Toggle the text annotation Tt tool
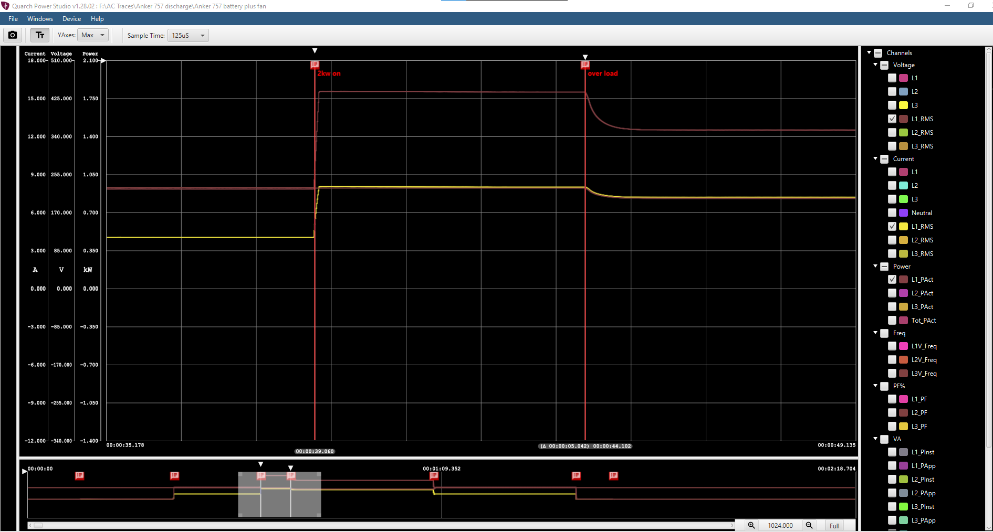The height and width of the screenshot is (532, 993). [40, 35]
